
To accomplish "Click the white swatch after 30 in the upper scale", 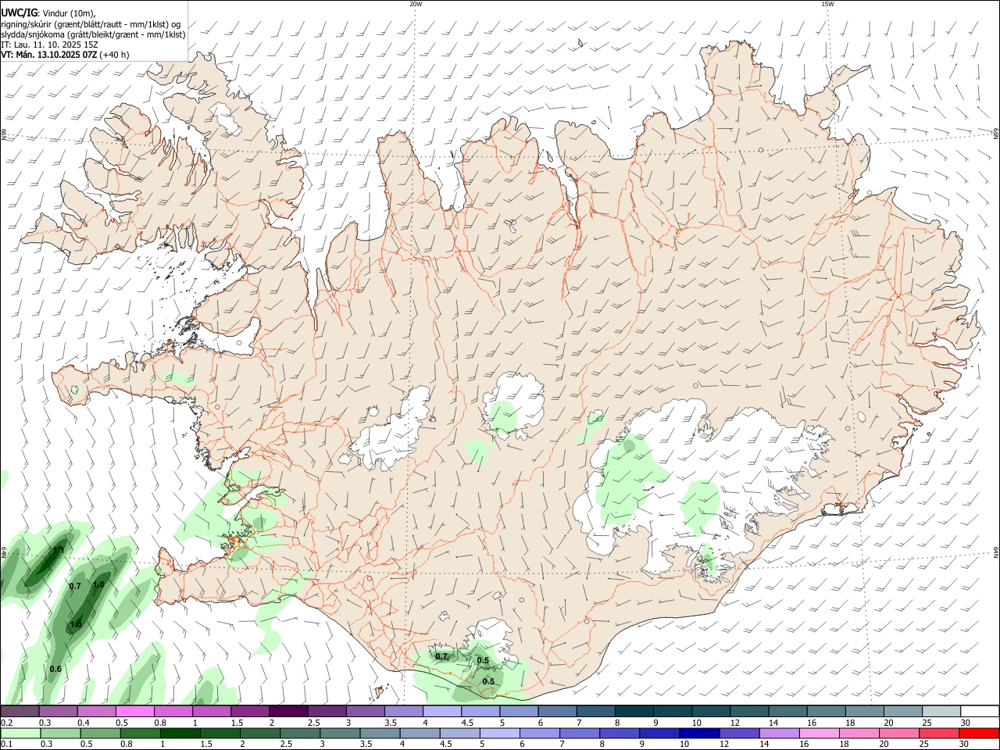I will 980,711.
